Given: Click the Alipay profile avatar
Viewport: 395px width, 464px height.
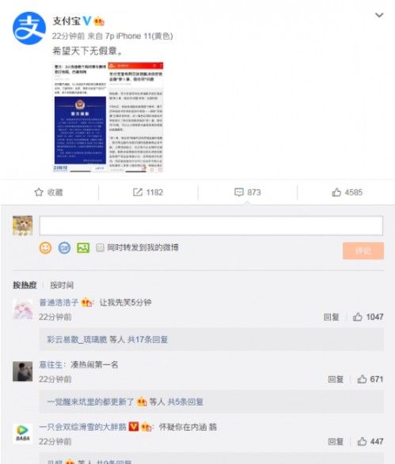Looking at the screenshot, I should pyautogui.click(x=29, y=28).
